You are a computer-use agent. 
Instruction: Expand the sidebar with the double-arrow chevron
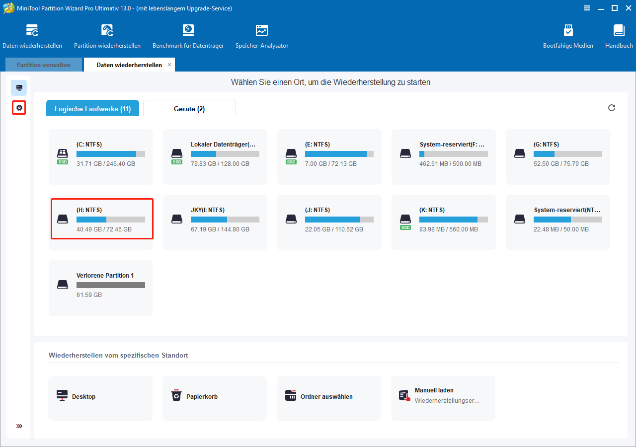click(x=19, y=426)
